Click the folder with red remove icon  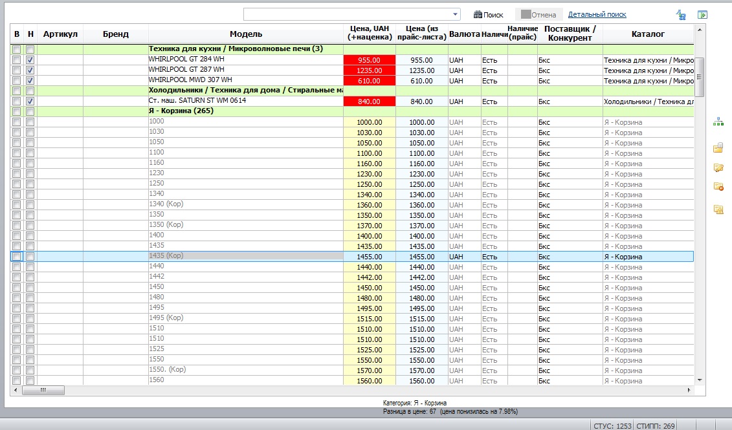[x=718, y=187]
